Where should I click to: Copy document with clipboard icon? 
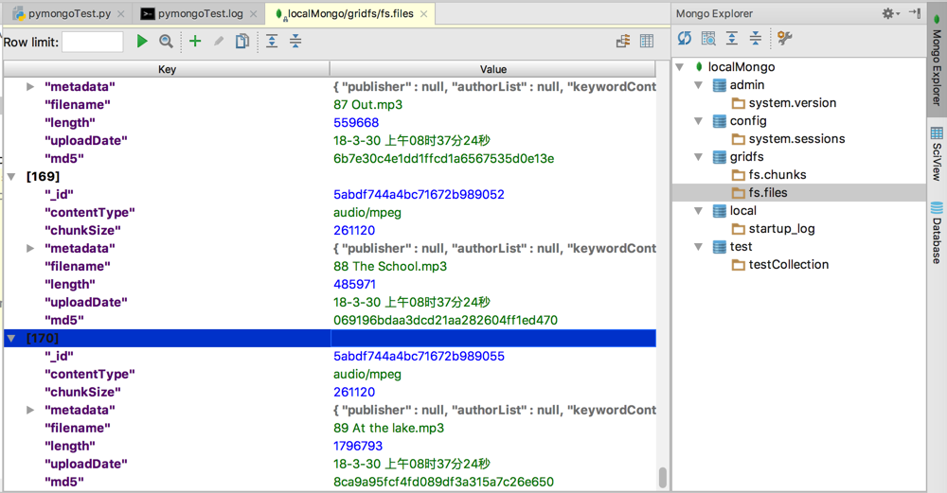click(242, 41)
